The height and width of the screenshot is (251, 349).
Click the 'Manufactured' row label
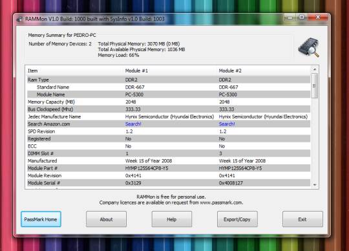click(42, 161)
